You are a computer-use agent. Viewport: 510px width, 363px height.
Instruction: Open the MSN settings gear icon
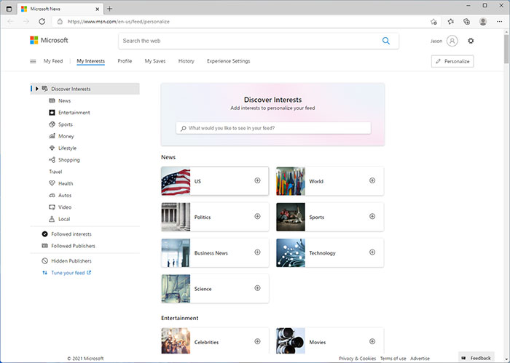(471, 41)
